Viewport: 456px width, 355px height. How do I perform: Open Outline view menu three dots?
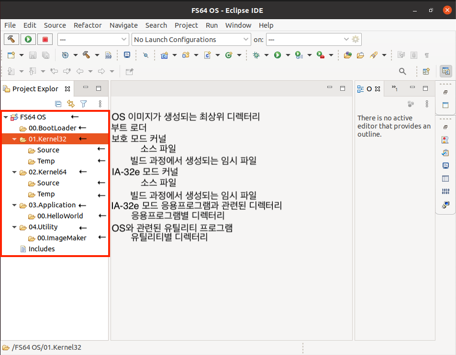427,104
